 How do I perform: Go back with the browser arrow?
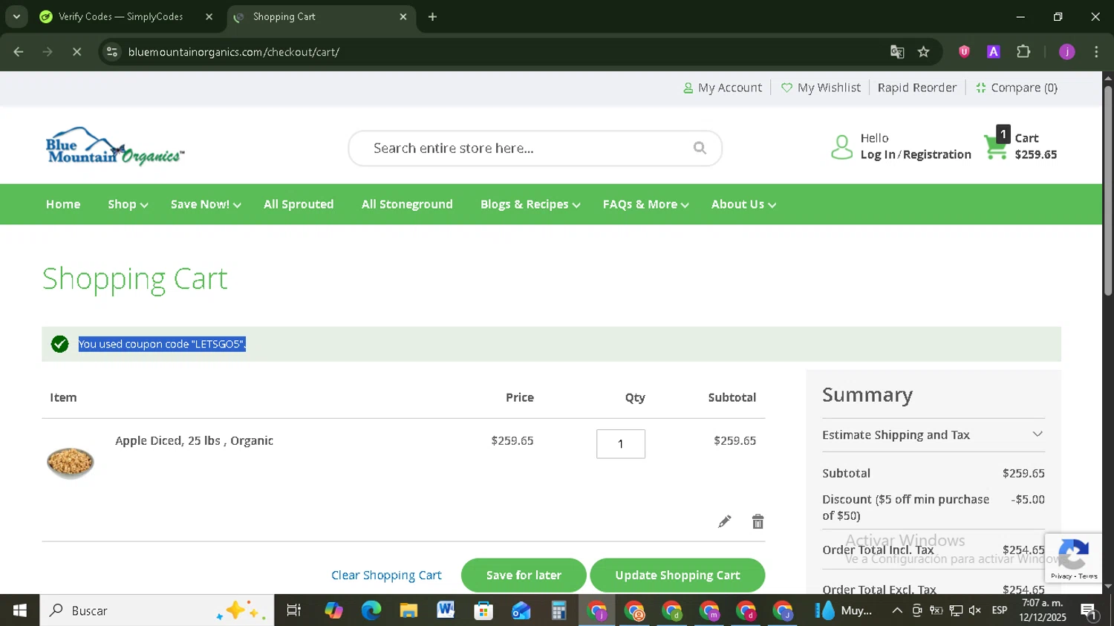pyautogui.click(x=19, y=52)
